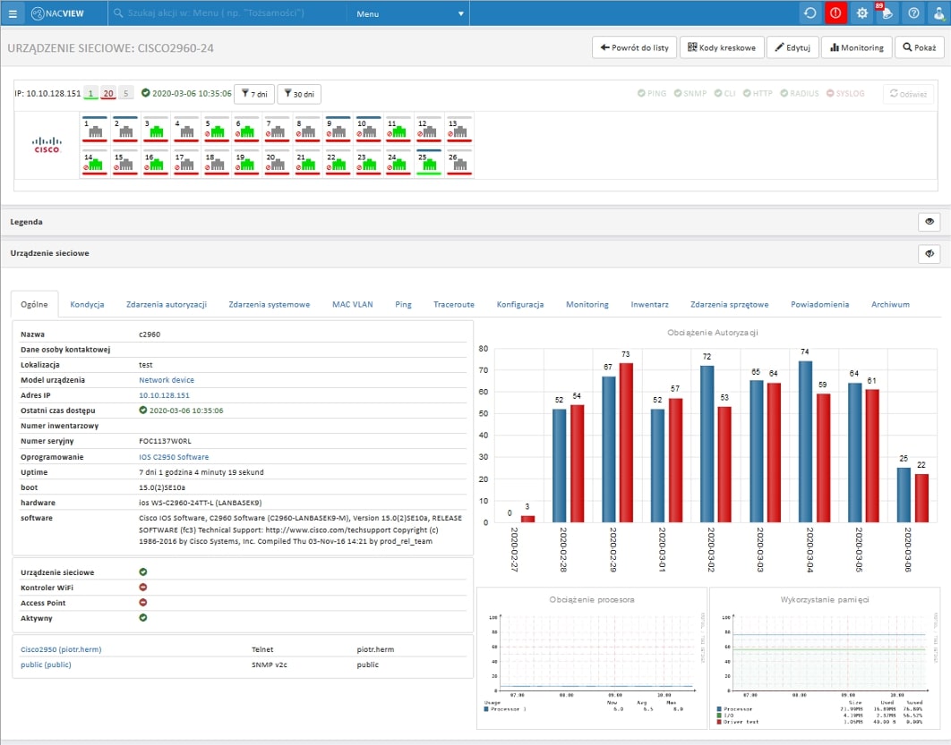Open the hamburger menu in top bar
Image resolution: width=951 pixels, height=745 pixels.
pyautogui.click(x=12, y=13)
